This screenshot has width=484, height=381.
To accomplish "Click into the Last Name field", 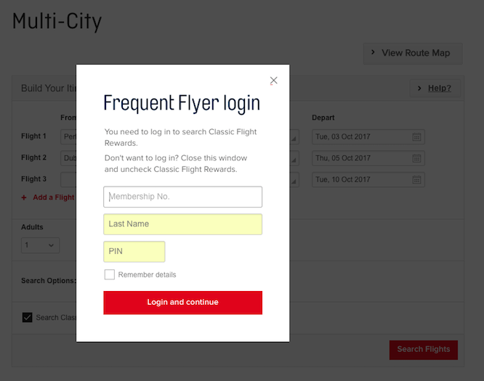I will tap(182, 224).
